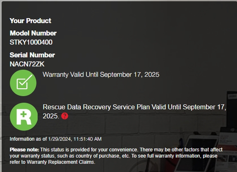The width and height of the screenshot is (237, 172).
Task: Open the Warranty Replacement Claims reference
Action: (61, 162)
